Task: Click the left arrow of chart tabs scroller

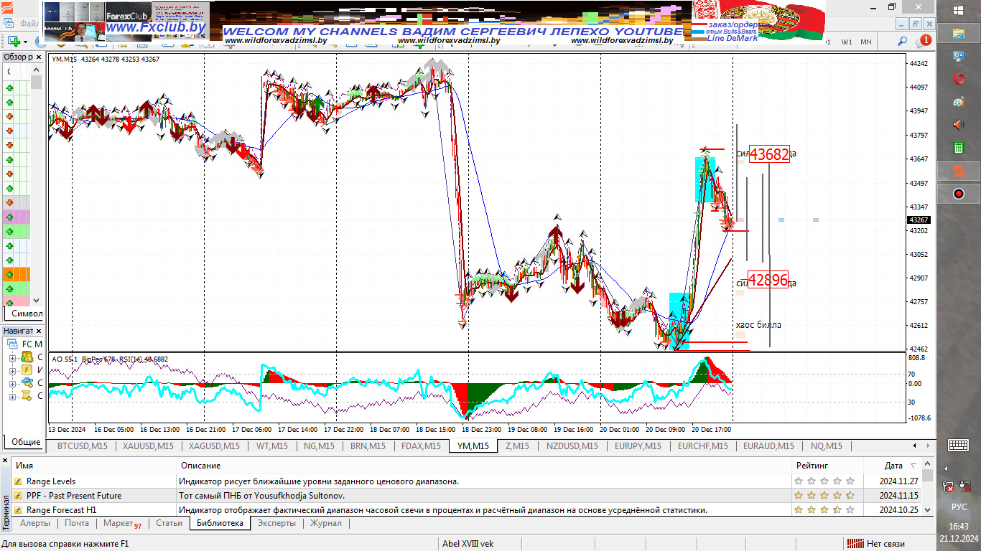Action: (915, 446)
